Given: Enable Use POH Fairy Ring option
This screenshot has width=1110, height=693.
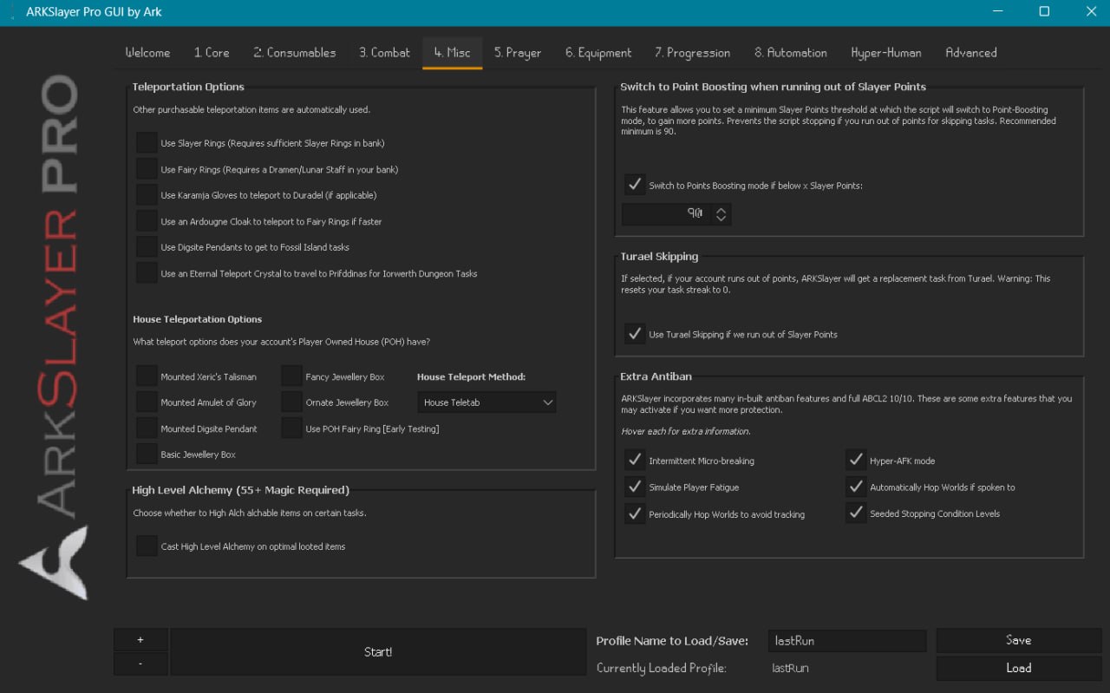Looking at the screenshot, I should (292, 428).
